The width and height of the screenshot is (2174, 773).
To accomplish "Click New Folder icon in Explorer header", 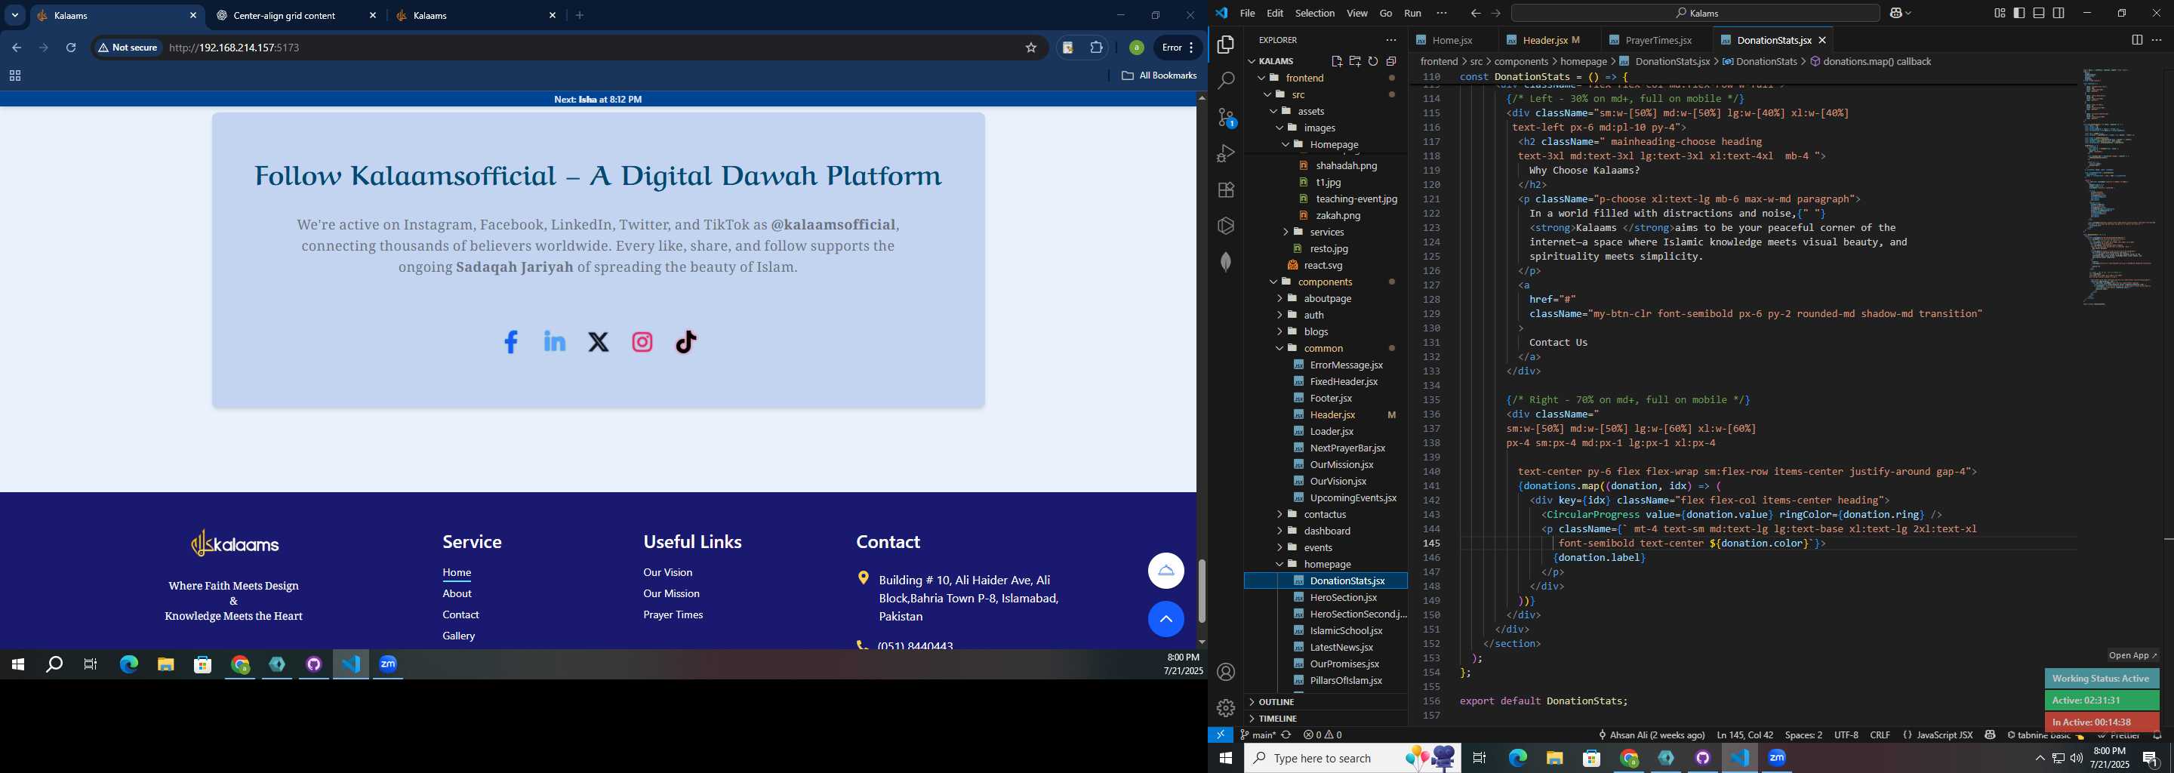I will click(1354, 60).
